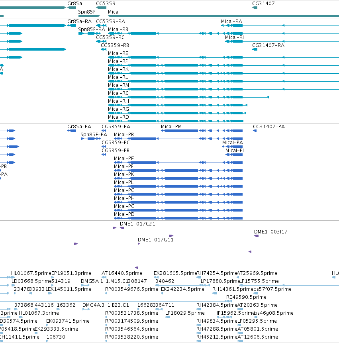The height and width of the screenshot is (343, 339).
Task: Select the RP003538220.5prime EST label
Action: [131, 337]
